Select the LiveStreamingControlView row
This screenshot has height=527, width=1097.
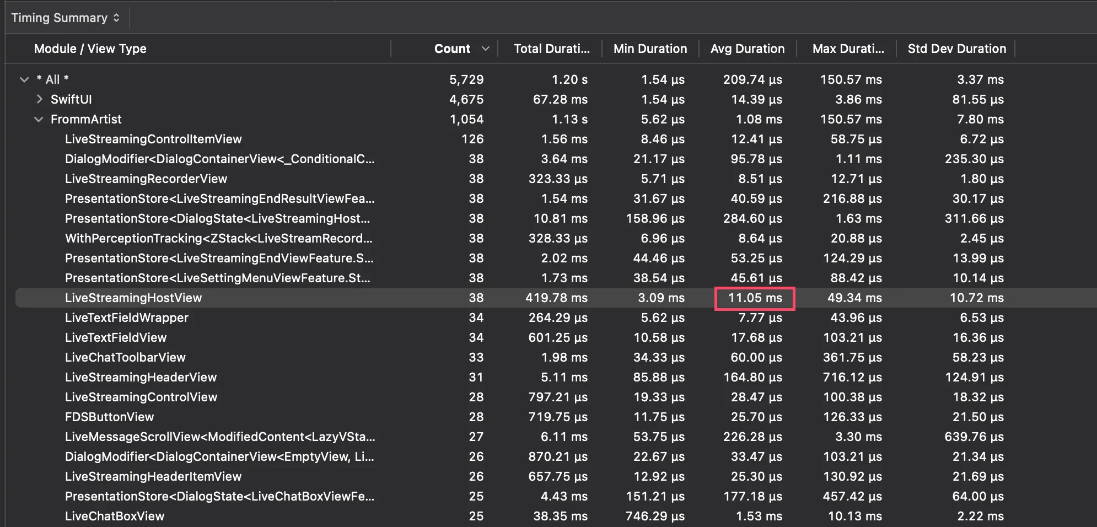click(x=556, y=397)
